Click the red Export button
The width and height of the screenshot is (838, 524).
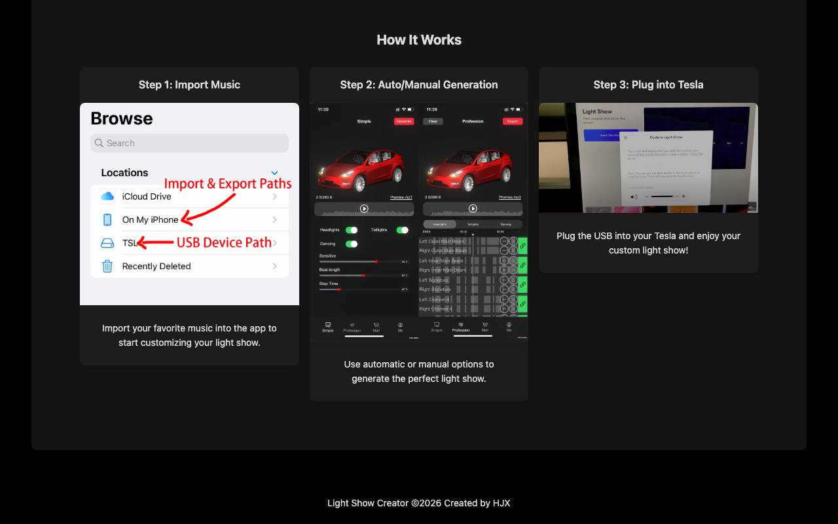coord(513,121)
